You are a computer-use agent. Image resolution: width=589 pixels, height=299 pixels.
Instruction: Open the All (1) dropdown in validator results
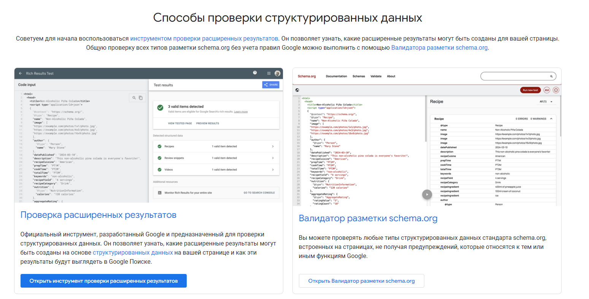pyautogui.click(x=546, y=102)
